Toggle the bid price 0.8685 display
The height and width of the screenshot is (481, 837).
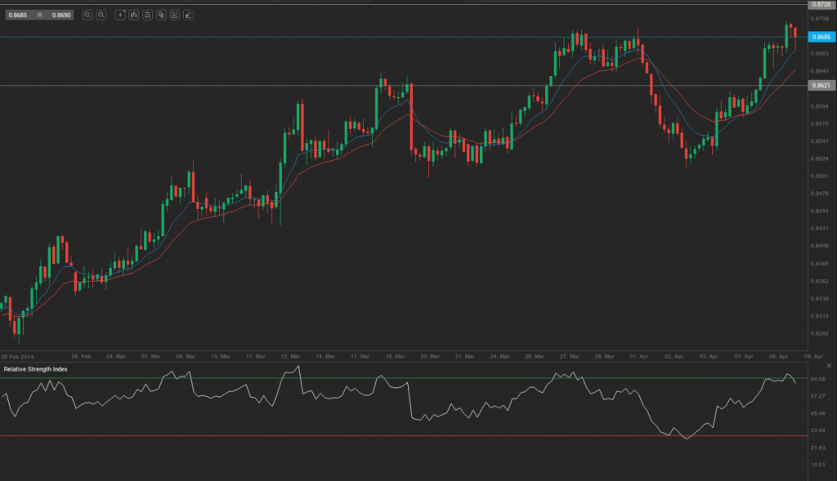(18, 15)
